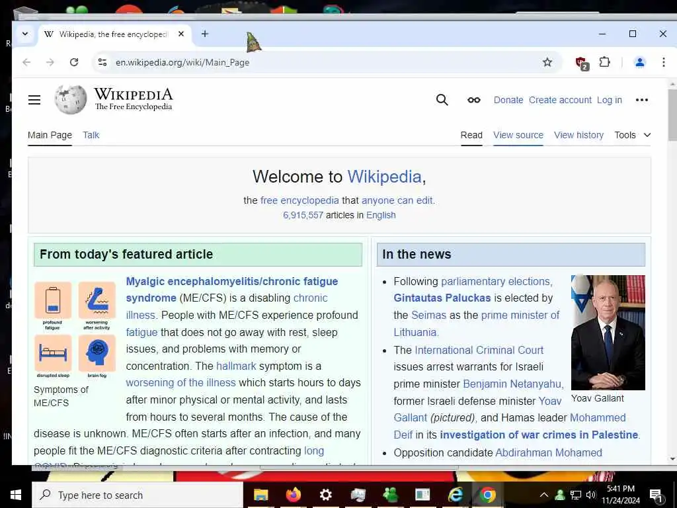Open 'worsening of the illness' link
Screen dimensions: 677x508
(181, 383)
